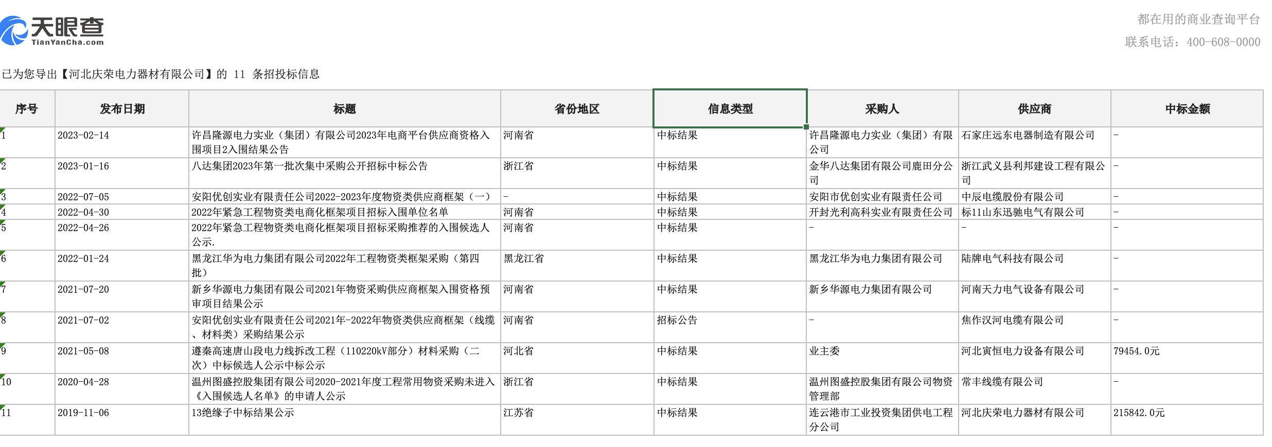
Task: Select cell with date 2023-02-14
Action: pos(83,136)
